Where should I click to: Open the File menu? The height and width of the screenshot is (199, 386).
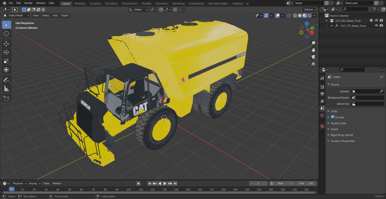point(11,3)
